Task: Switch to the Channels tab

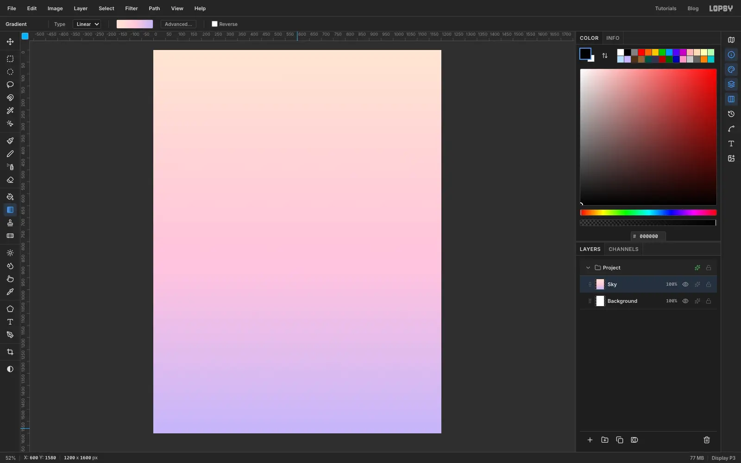Action: click(623, 249)
